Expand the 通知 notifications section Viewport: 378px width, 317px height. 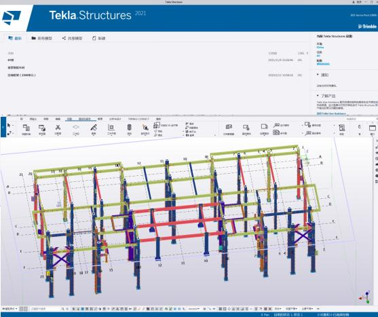pyautogui.click(x=322, y=75)
